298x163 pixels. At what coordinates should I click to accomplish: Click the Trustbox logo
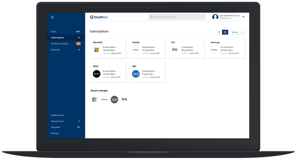[99, 17]
